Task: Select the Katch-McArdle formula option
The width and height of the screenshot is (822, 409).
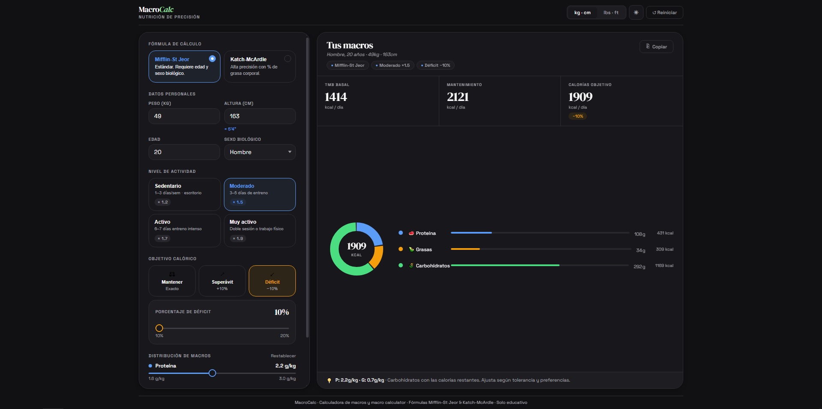Action: 259,66
